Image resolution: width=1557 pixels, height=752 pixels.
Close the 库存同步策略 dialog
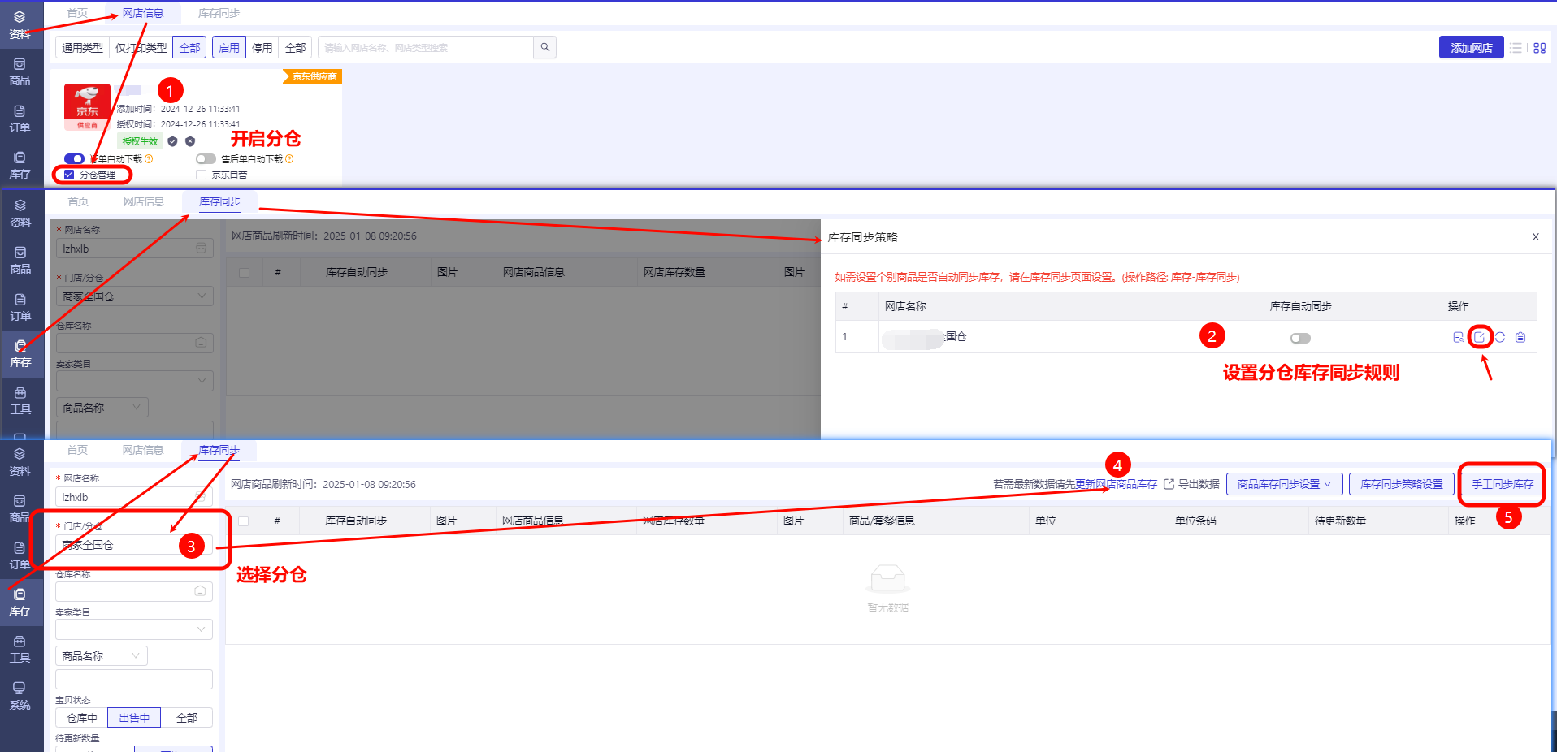[x=1536, y=237]
